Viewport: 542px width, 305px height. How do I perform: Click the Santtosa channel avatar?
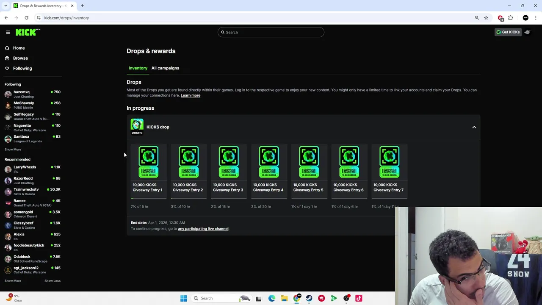8,139
